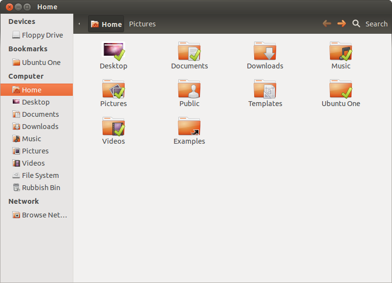This screenshot has height=283, width=392.
Task: Open the Rubbish Bin icon in sidebar
Action: 16,188
